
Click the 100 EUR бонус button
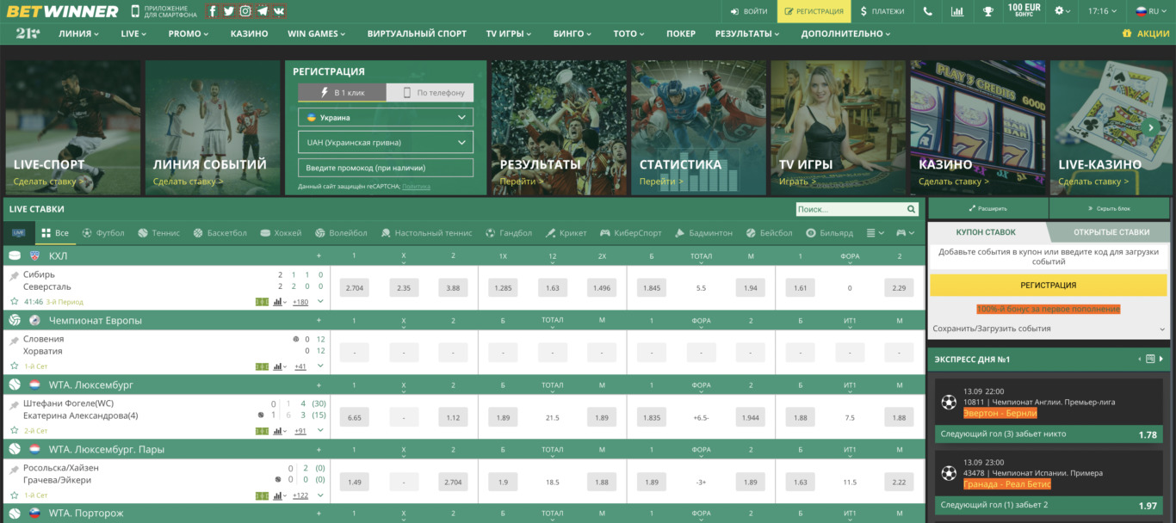1024,11
